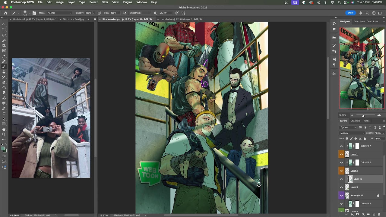Viewport: 386px width, 217px height.
Task: Create a new layer group folder
Action: (x=368, y=214)
